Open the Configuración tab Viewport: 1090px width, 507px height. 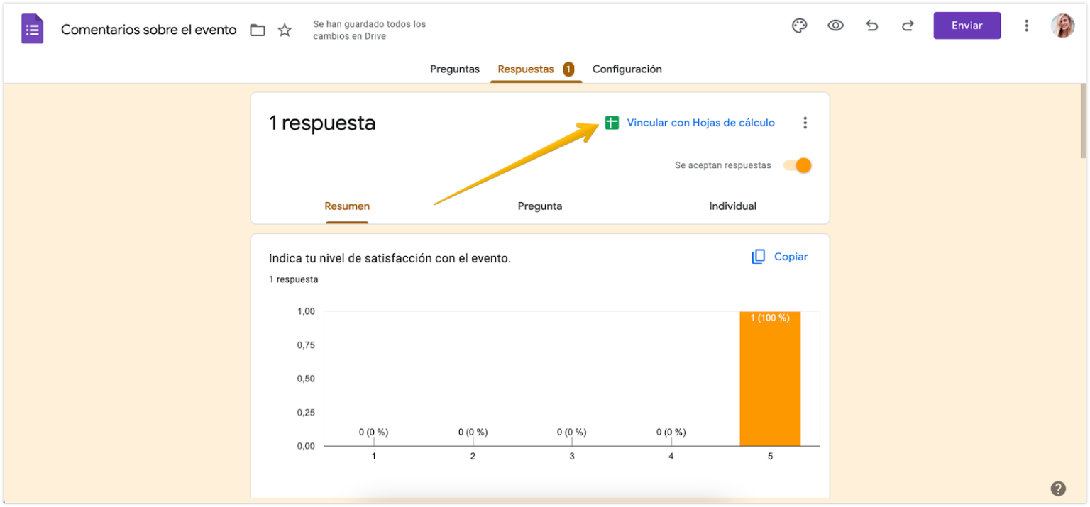click(627, 69)
